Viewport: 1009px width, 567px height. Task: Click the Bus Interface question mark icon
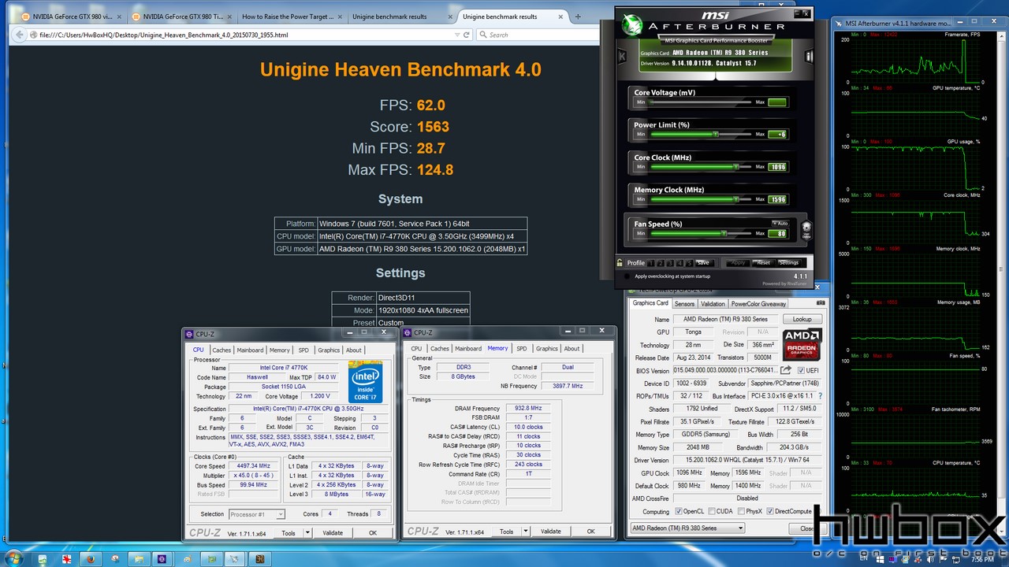tap(820, 396)
